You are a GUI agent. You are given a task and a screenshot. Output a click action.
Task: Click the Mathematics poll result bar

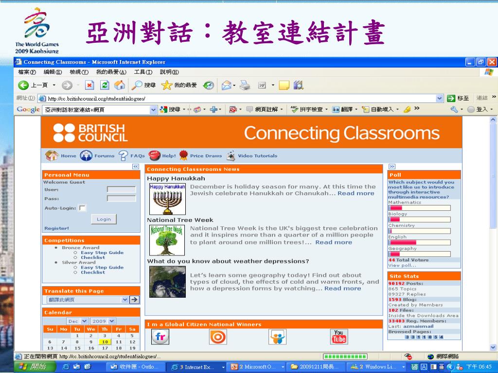tap(419, 208)
